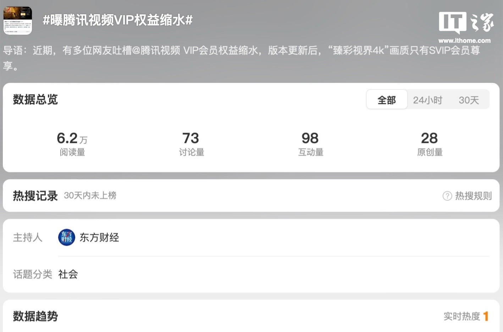Viewport: 503px width, 332px height.
Task: Click the 73 讨论量 stat
Action: (191, 144)
